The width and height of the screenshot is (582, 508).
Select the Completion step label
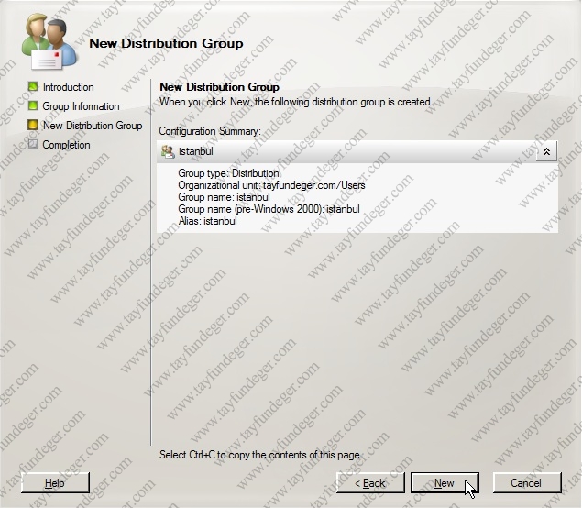coord(66,145)
